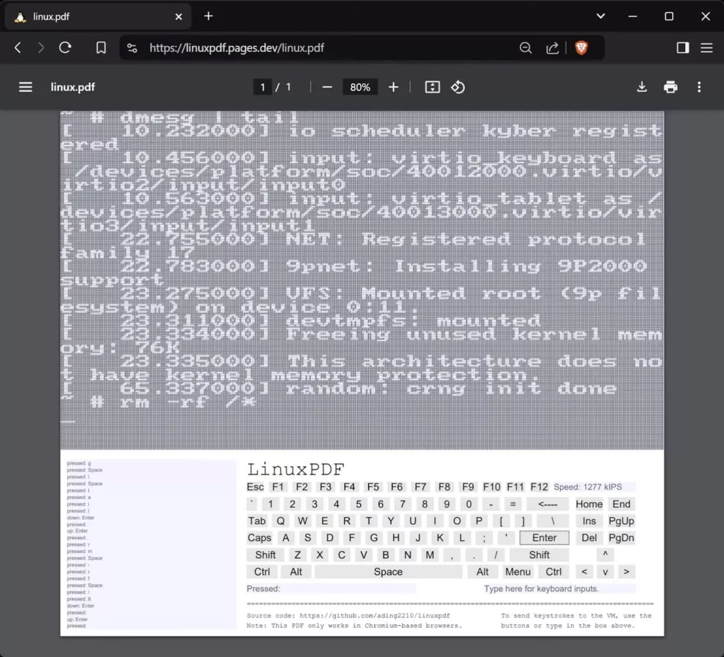Click the browser forward arrow
Viewport: 724px width, 657px height.
pos(41,48)
